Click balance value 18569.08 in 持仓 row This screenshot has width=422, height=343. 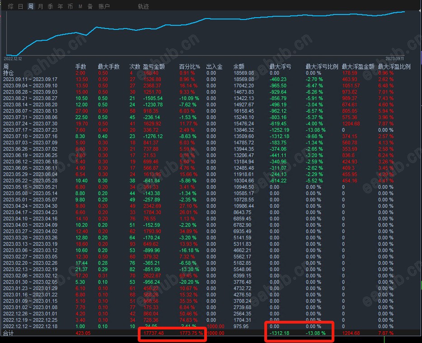click(244, 73)
